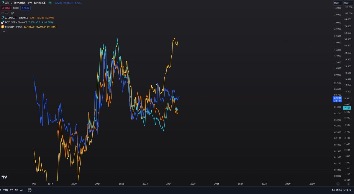
Task: Click the BTCUSD price 67,488.05 value
Action: click(29, 26)
